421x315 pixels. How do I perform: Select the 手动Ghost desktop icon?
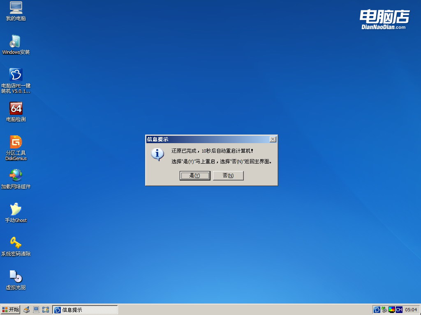[x=16, y=209]
